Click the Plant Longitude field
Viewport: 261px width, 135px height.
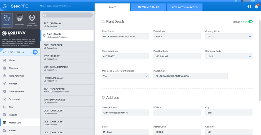click(x=125, y=56)
